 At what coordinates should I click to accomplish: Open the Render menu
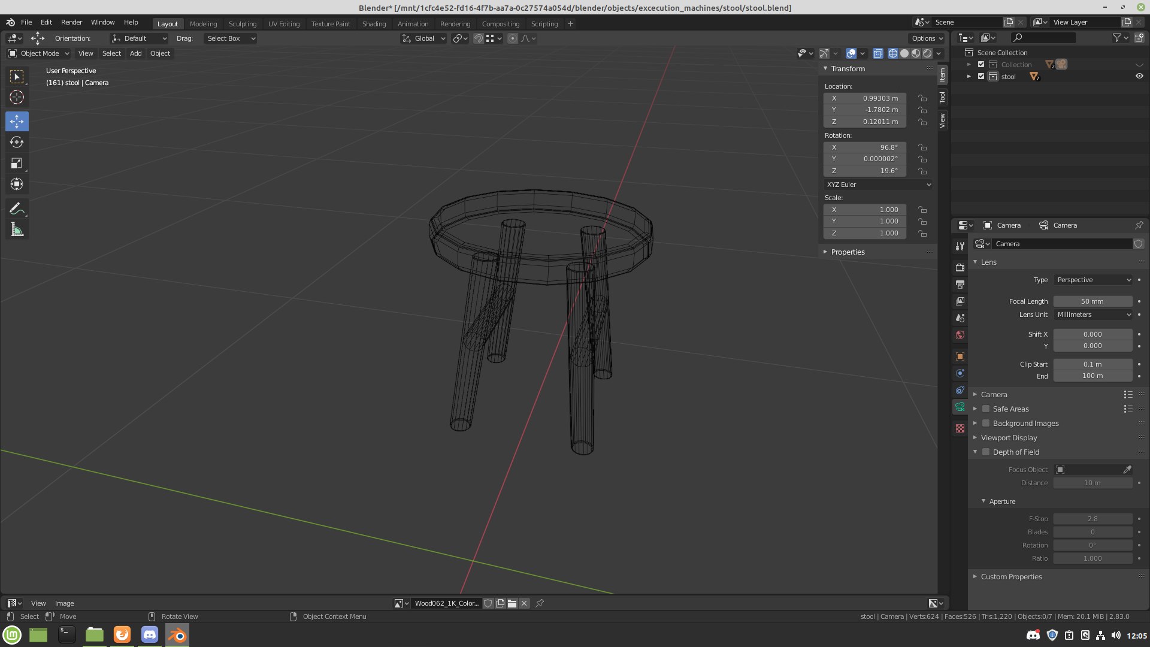coord(71,22)
